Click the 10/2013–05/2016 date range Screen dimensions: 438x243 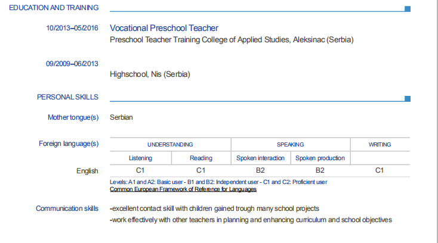pos(72,28)
